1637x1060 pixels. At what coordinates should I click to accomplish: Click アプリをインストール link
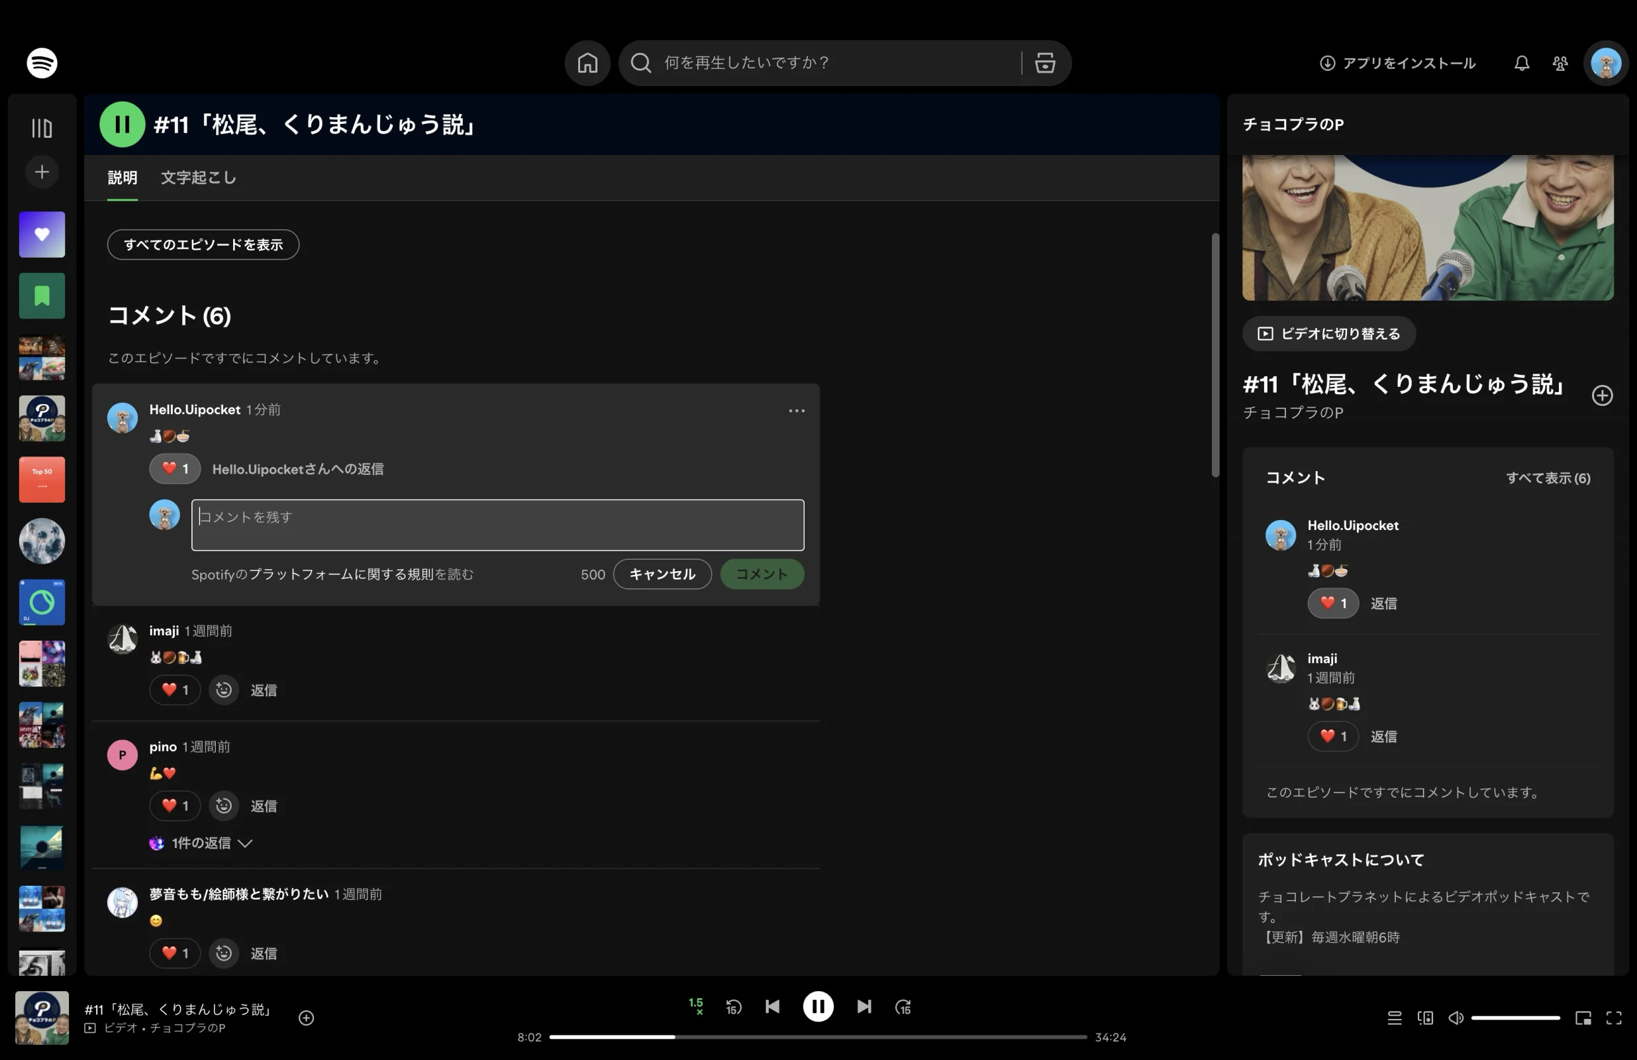tap(1397, 64)
